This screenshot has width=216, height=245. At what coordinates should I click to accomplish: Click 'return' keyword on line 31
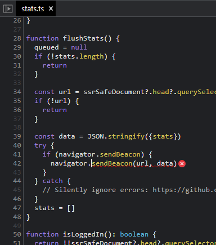point(55,65)
